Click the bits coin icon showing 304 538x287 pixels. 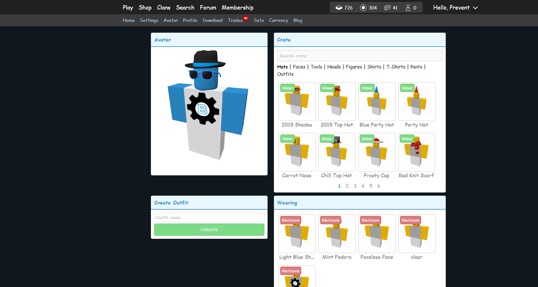tap(363, 8)
